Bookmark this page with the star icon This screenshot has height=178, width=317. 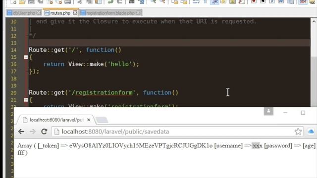point(298,132)
